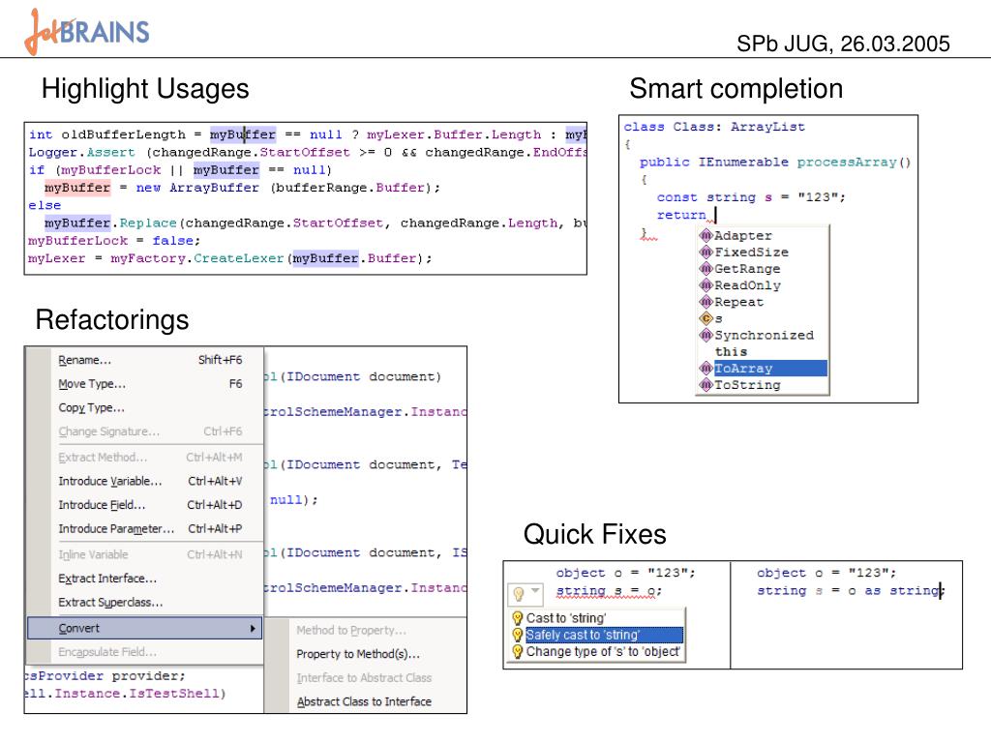Screen dimensions: 991x743
Task: Click oldBufferLength variable in code
Action: (x=123, y=134)
